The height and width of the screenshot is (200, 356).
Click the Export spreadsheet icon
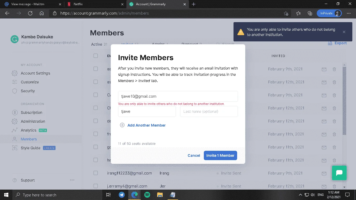pyautogui.click(x=330, y=43)
